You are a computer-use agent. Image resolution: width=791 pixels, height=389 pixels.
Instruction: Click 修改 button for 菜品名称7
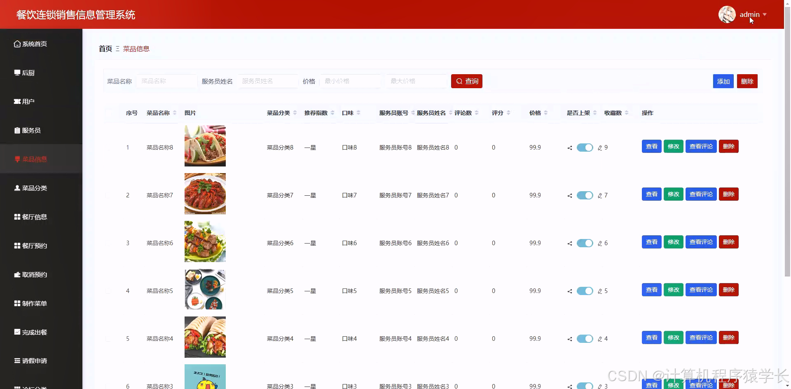click(674, 194)
